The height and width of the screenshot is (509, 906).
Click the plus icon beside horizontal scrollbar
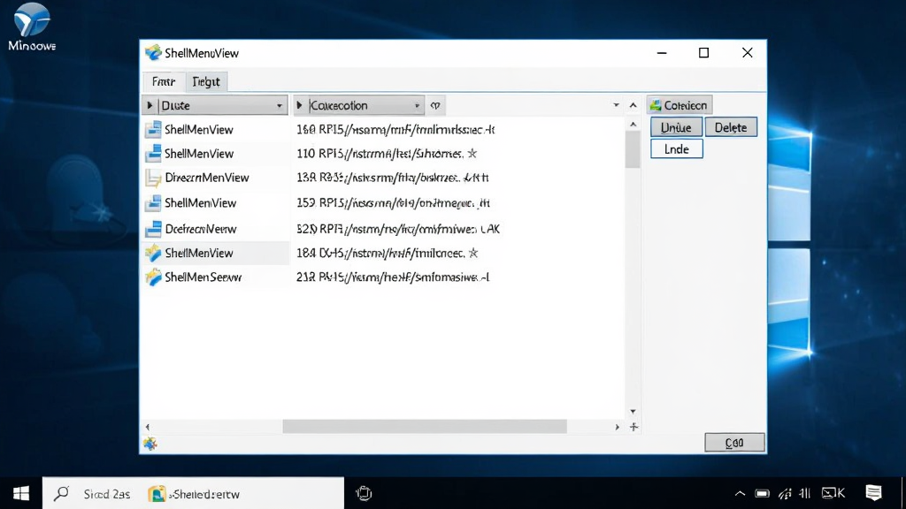(633, 427)
